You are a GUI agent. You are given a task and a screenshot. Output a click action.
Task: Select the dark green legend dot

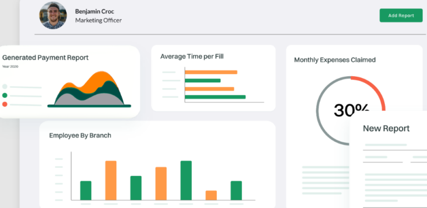(4, 96)
